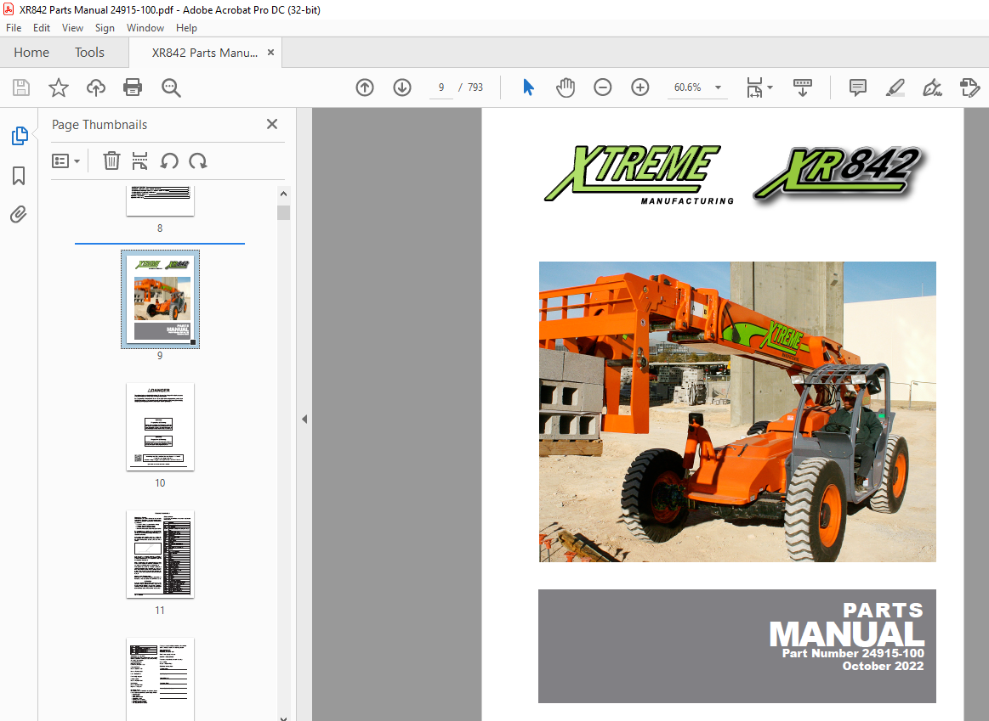Viewport: 989px width, 721px height.
Task: Delete selected page with trash icon
Action: (111, 161)
